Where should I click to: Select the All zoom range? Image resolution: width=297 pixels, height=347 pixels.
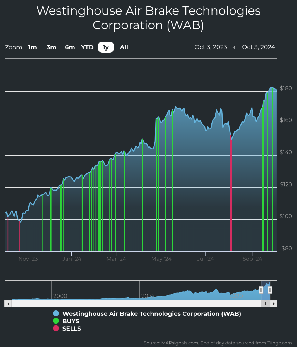pyautogui.click(x=124, y=47)
